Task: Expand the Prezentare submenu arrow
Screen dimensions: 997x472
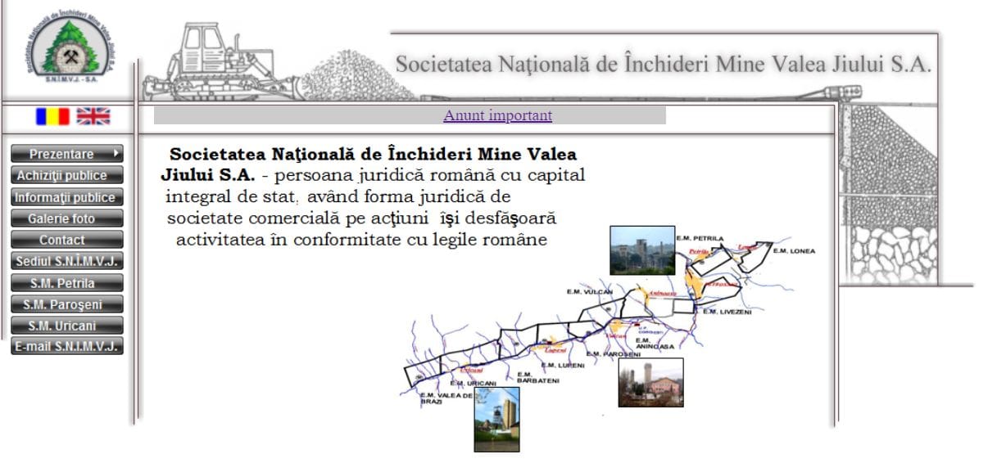Action: pyautogui.click(x=118, y=153)
